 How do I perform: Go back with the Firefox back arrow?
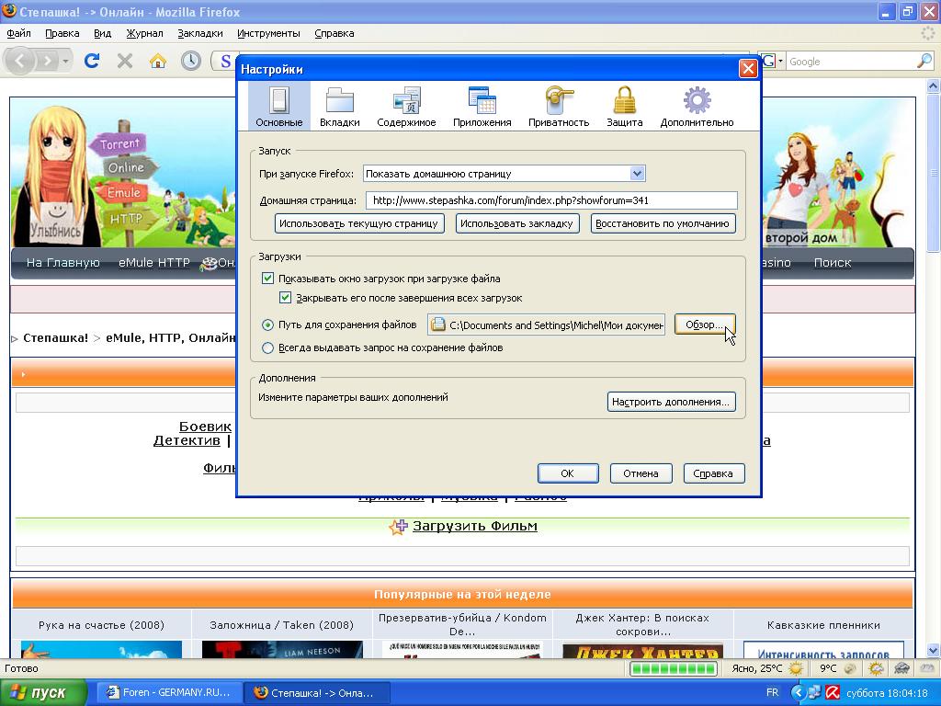pos(19,61)
